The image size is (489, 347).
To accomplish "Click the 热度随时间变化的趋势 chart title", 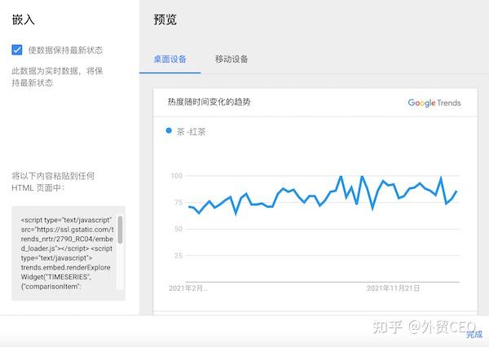I will pos(209,102).
